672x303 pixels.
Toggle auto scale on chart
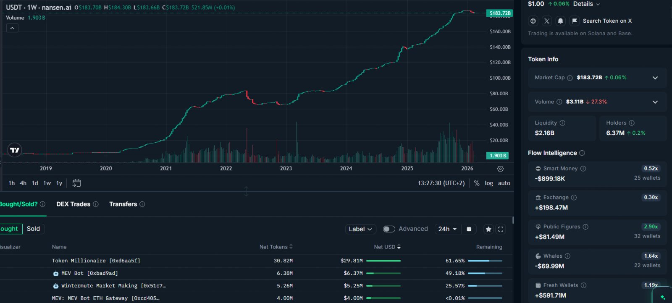504,183
